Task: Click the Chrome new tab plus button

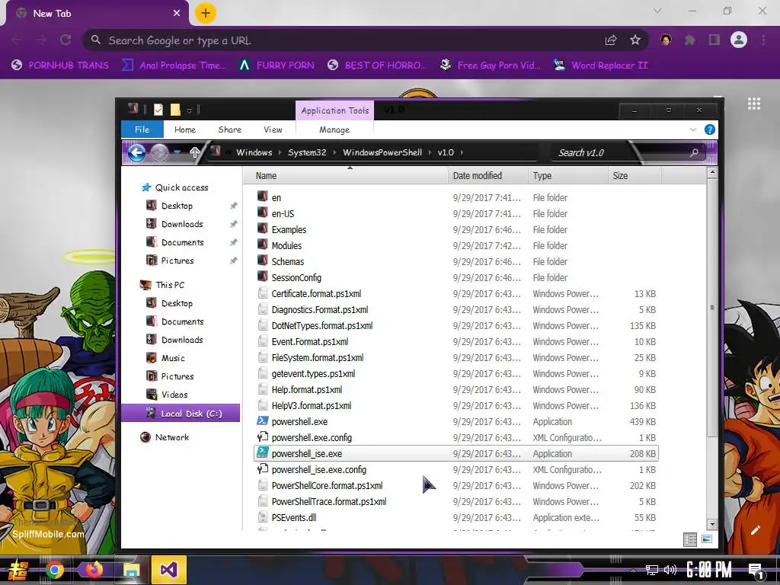Action: point(205,14)
